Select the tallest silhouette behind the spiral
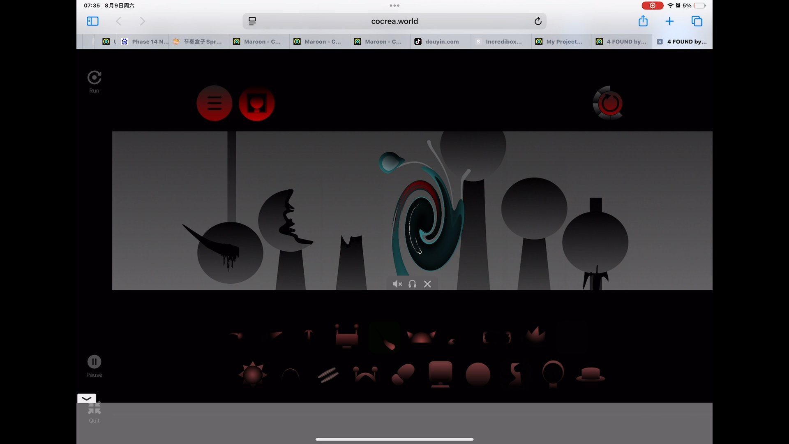The image size is (789, 444). [x=473, y=210]
